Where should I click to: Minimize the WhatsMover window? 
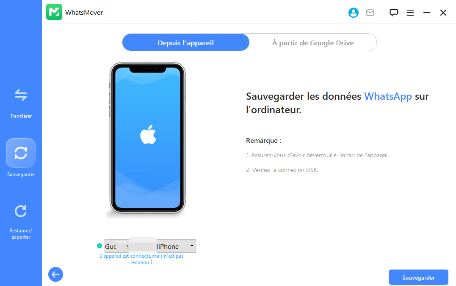[x=427, y=13]
